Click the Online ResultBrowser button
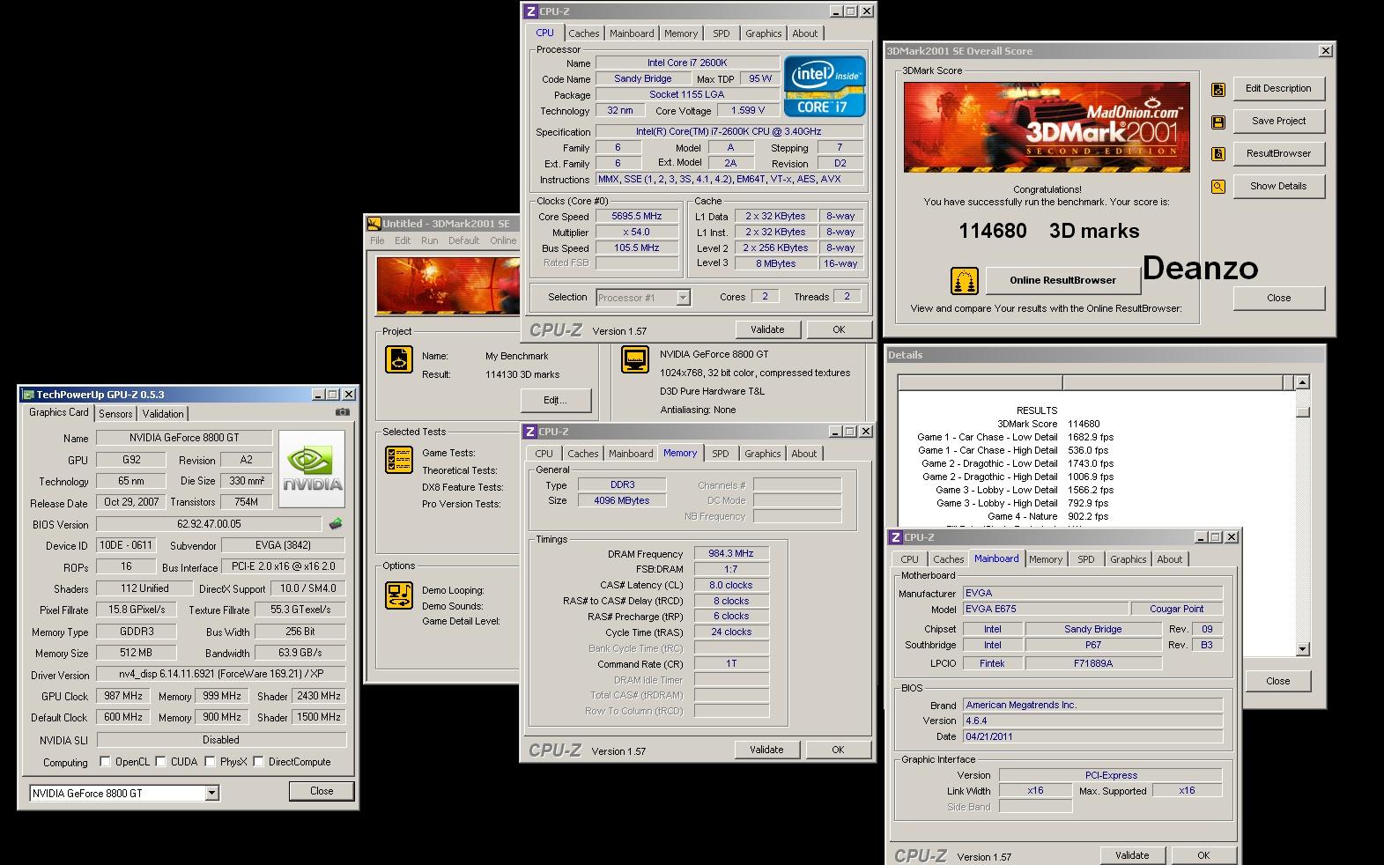This screenshot has width=1384, height=865. 1062,280
